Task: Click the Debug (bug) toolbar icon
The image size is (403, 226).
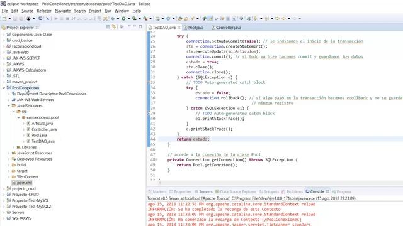Action: (x=113, y=18)
